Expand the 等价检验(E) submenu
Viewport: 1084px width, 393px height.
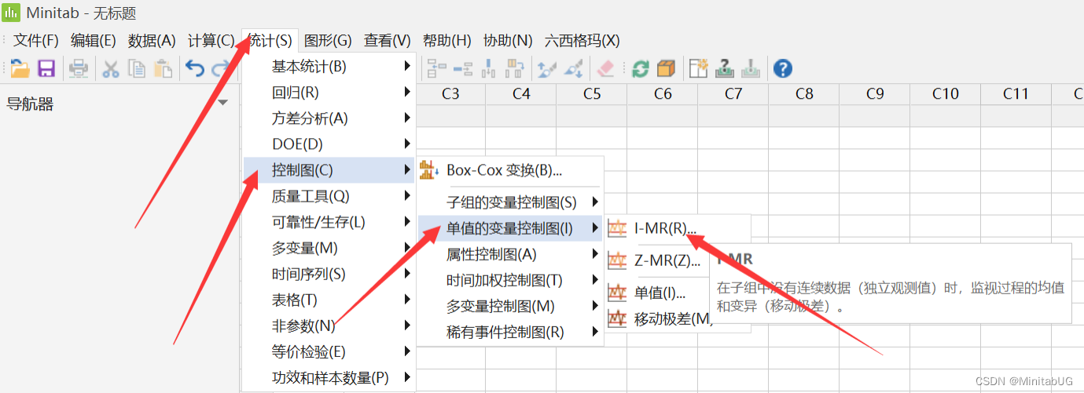click(x=329, y=351)
